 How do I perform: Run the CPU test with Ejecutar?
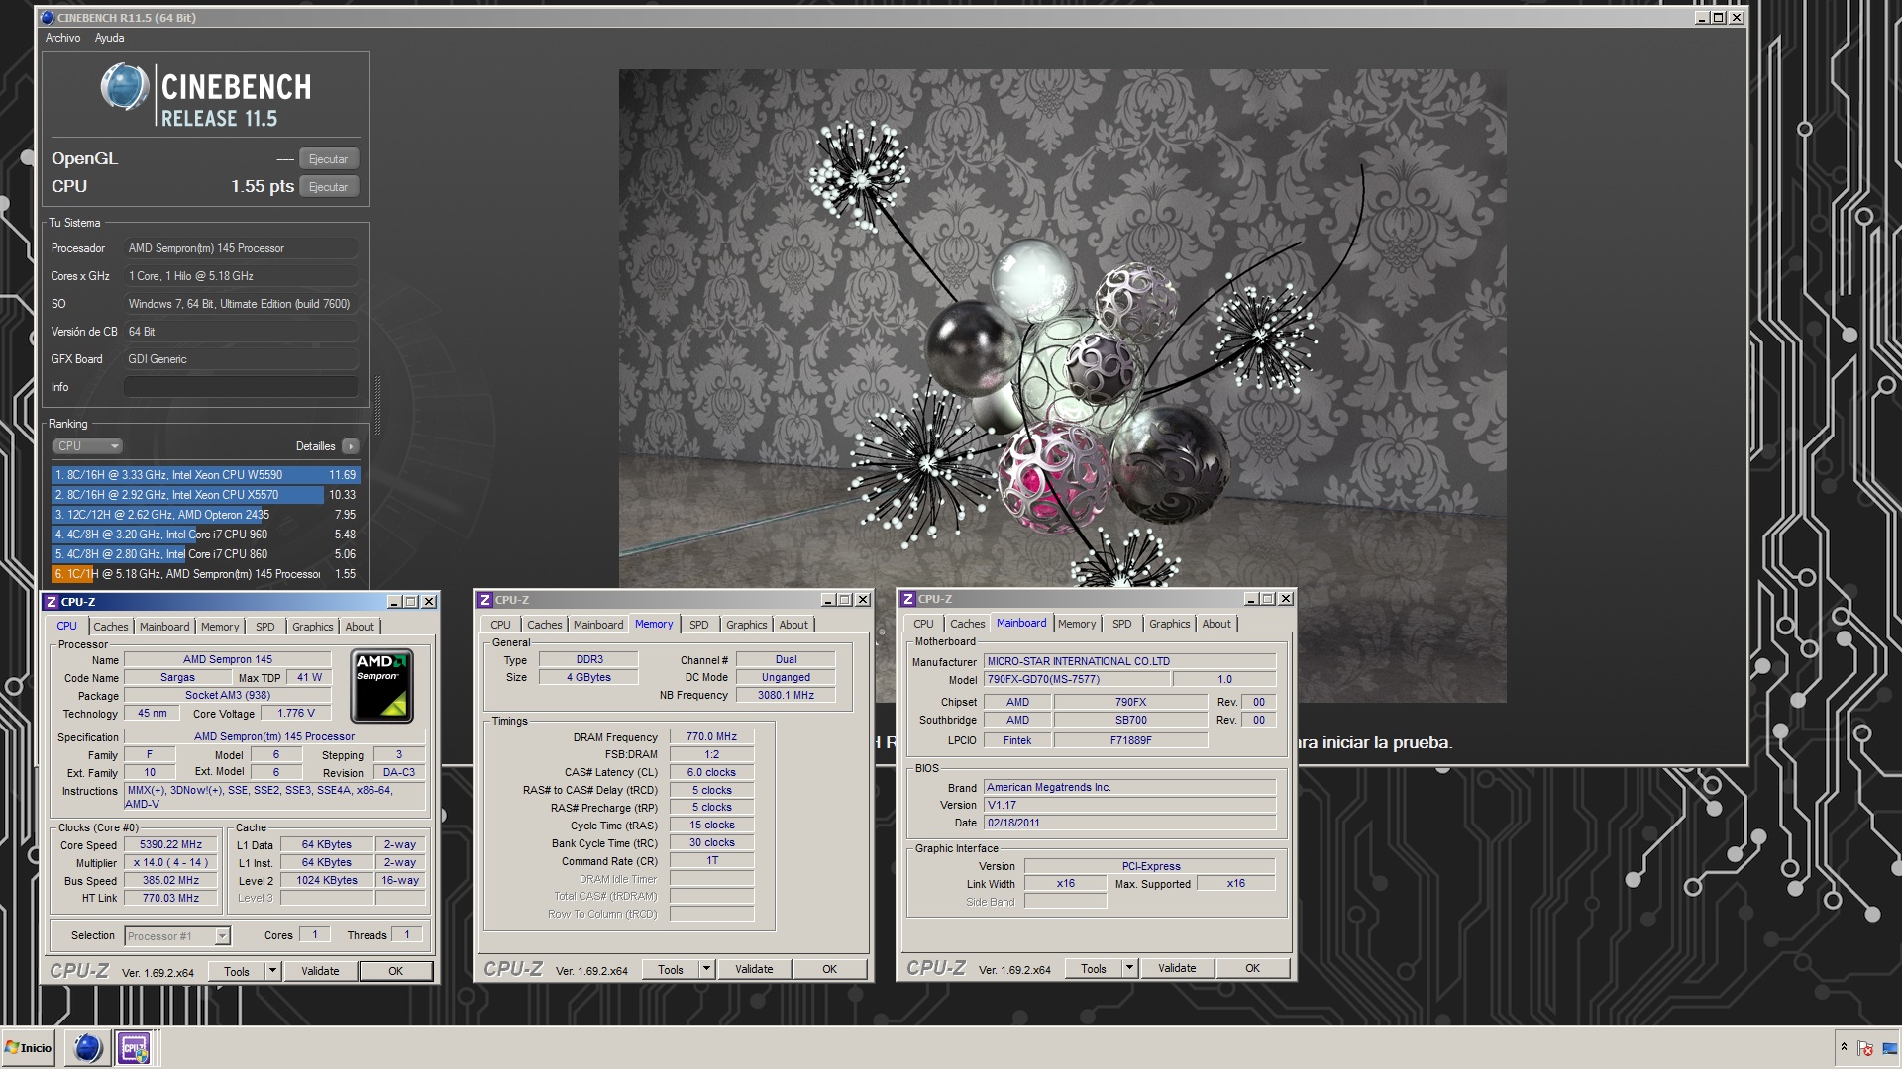click(328, 187)
